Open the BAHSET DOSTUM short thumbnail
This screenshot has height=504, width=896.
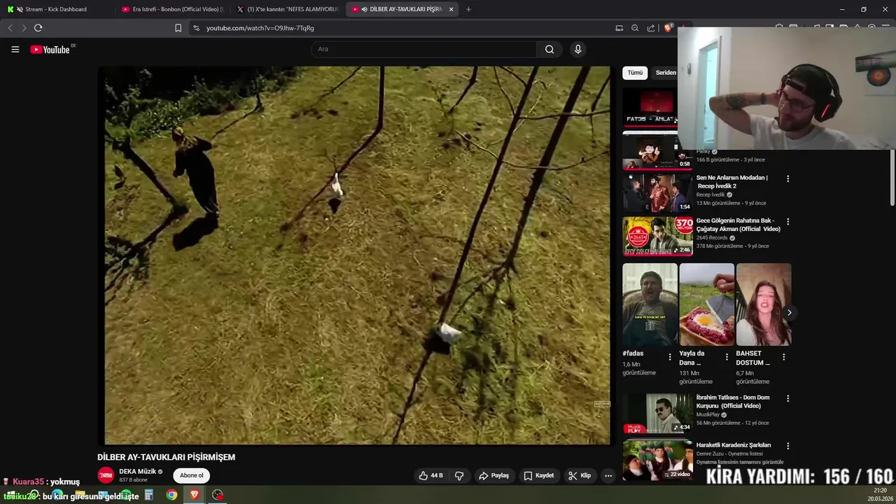pos(763,304)
